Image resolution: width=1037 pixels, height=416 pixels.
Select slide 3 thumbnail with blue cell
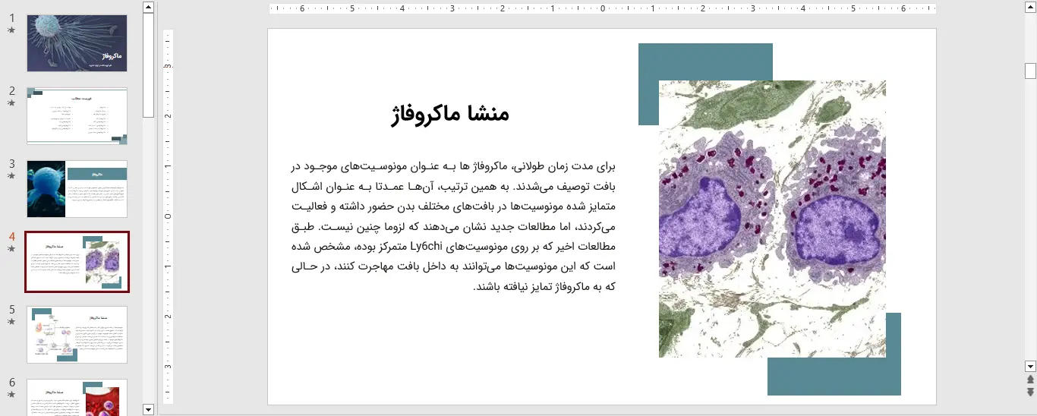(77, 189)
